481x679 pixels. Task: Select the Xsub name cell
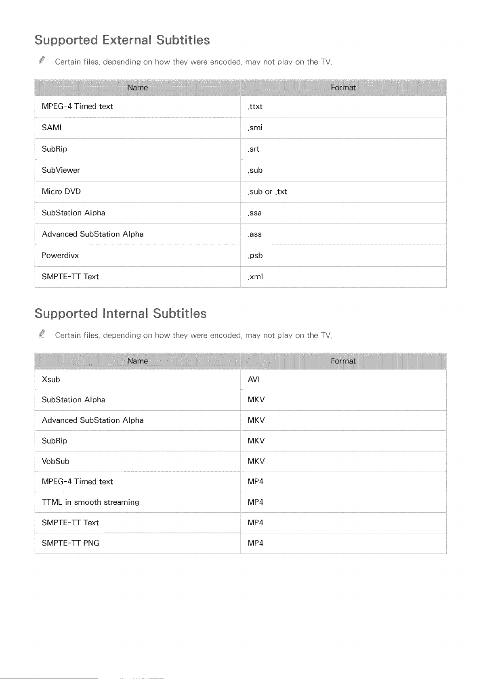tap(138, 380)
